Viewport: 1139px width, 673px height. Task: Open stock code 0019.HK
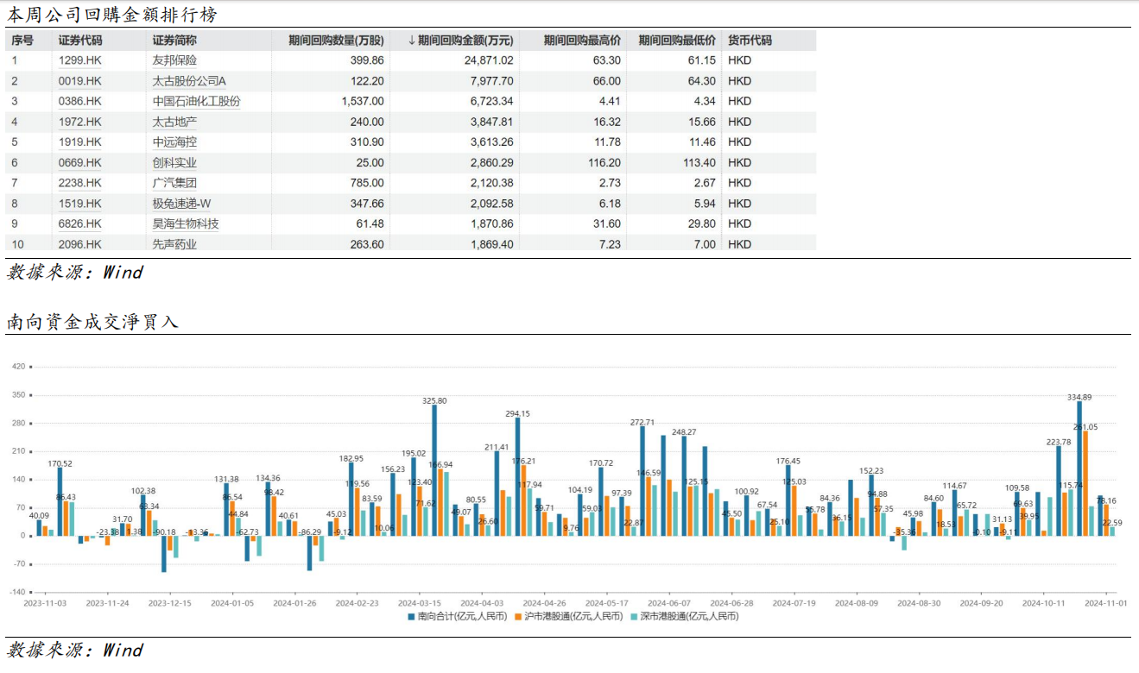click(x=79, y=81)
